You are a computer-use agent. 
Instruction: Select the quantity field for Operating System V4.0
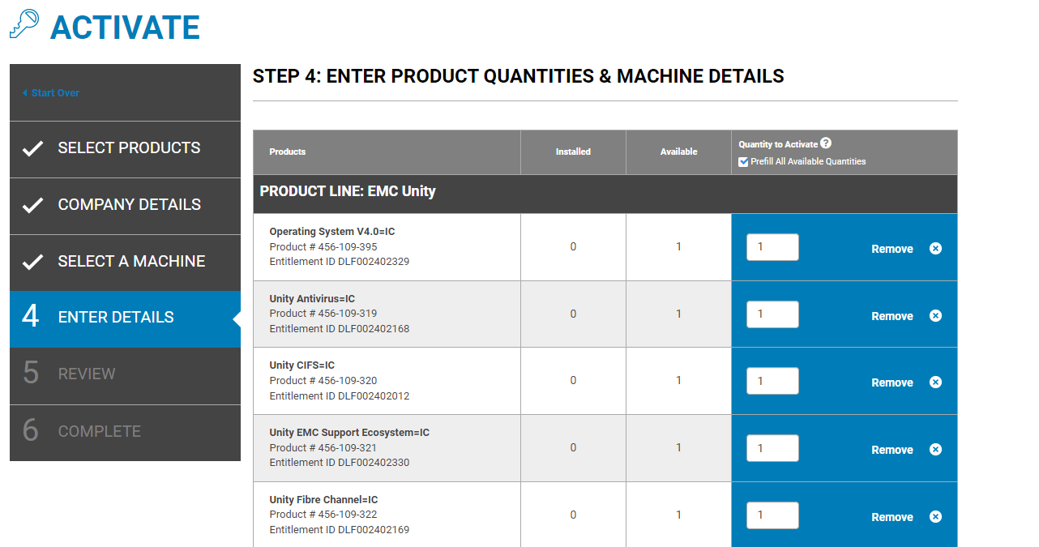[x=772, y=247]
